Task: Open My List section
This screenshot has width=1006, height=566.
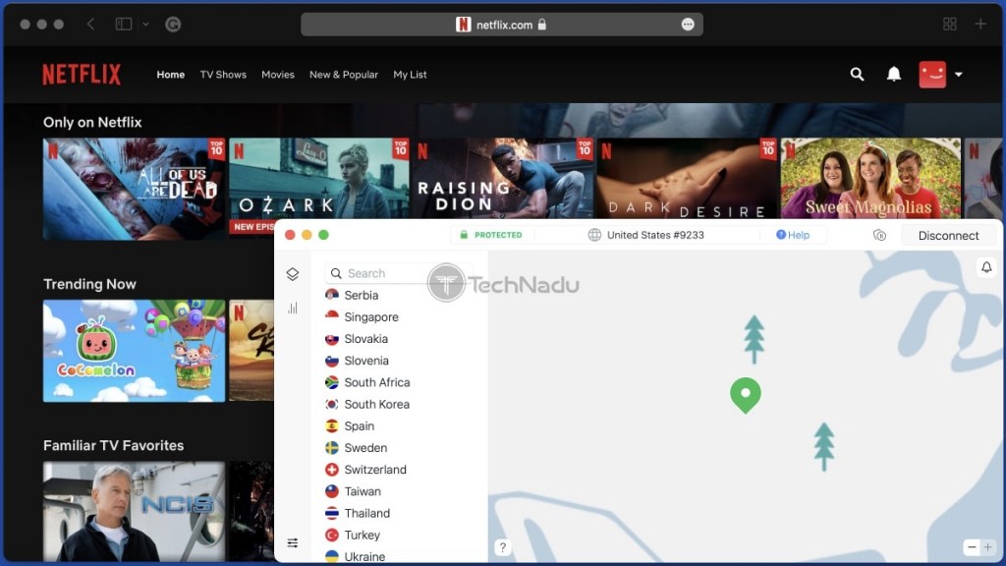Action: pos(410,75)
